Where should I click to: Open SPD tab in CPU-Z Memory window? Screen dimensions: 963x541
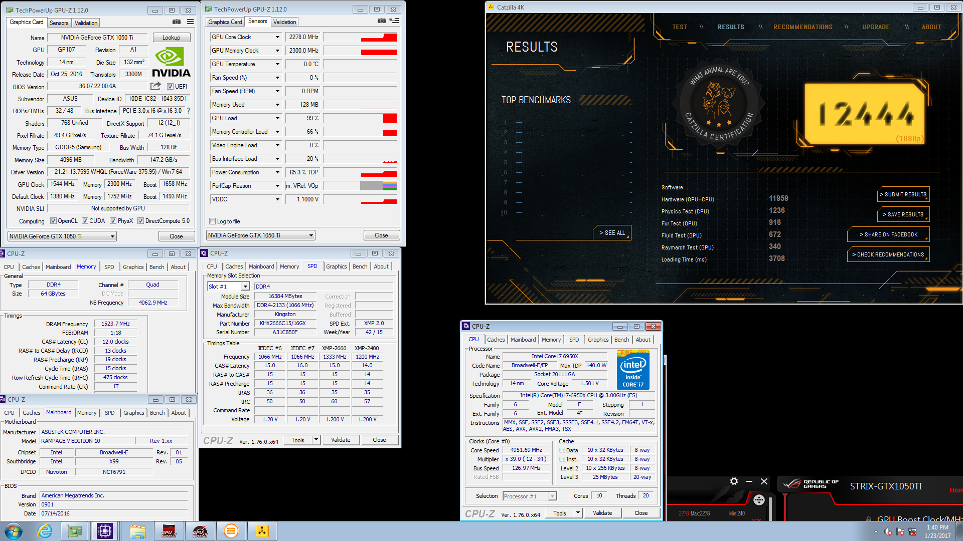109,267
